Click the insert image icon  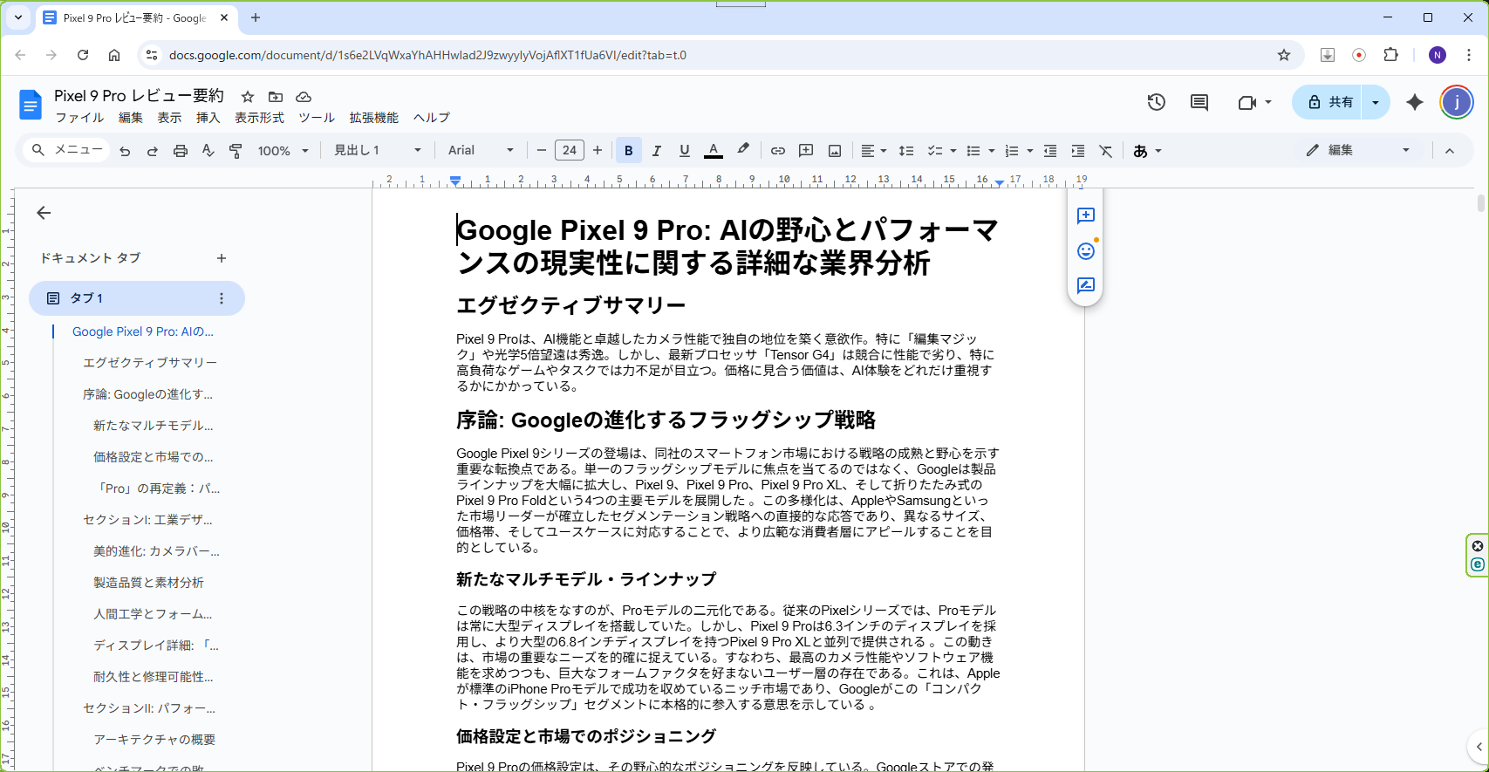[835, 151]
